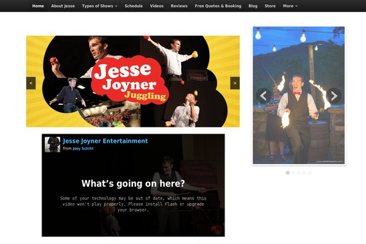Click the fire juggling photo
Screen dimensions: 366x244
tap(298, 95)
